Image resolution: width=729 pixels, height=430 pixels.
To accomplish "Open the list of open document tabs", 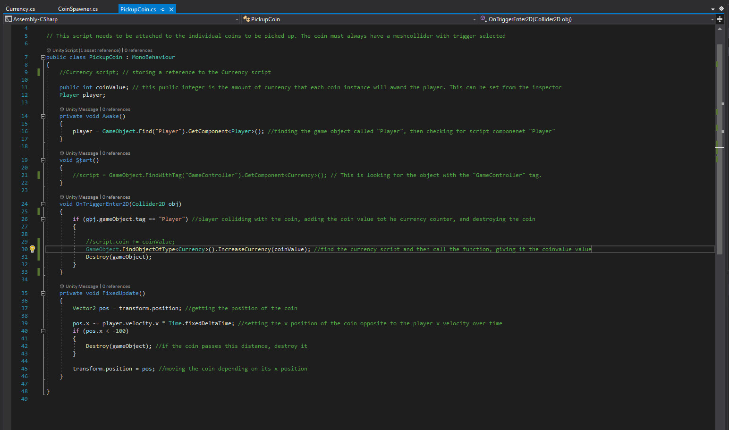I will (713, 9).
